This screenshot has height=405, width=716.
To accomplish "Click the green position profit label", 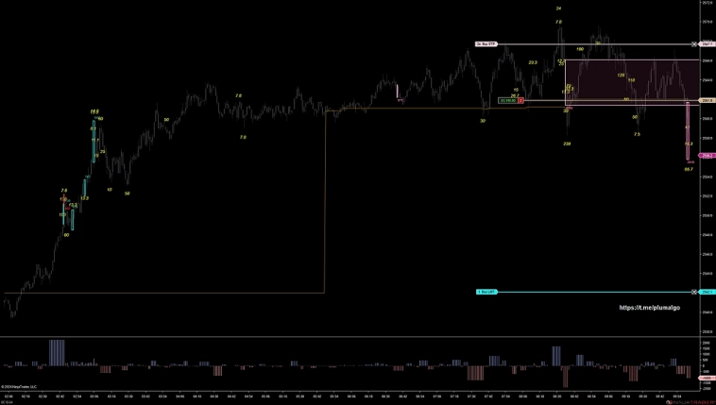I will coord(508,100).
